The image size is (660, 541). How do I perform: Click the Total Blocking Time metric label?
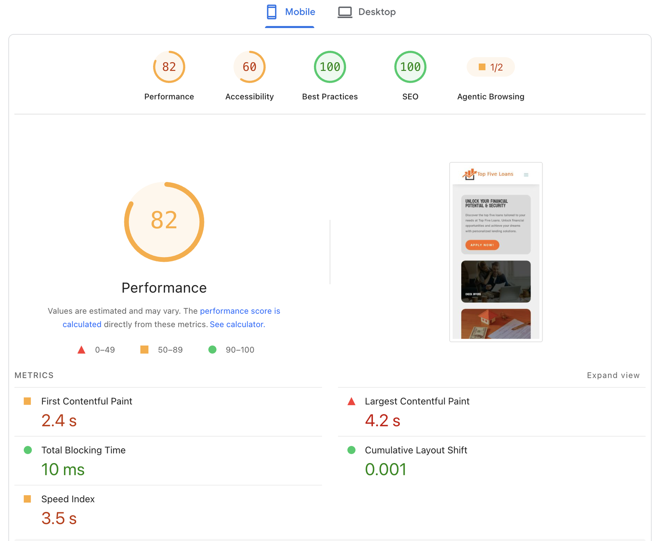[83, 450]
